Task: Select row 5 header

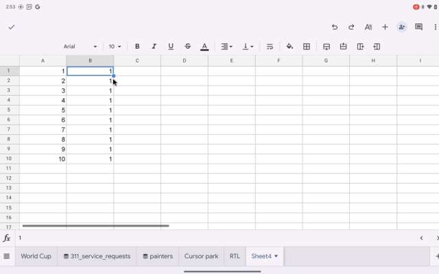Action: click(x=10, y=110)
